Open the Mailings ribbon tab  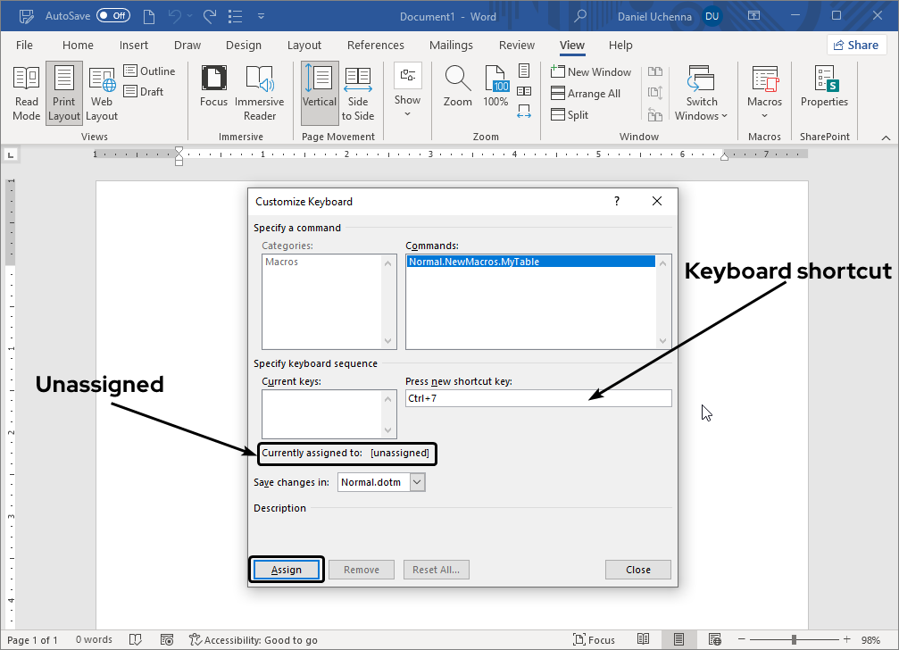coord(451,45)
